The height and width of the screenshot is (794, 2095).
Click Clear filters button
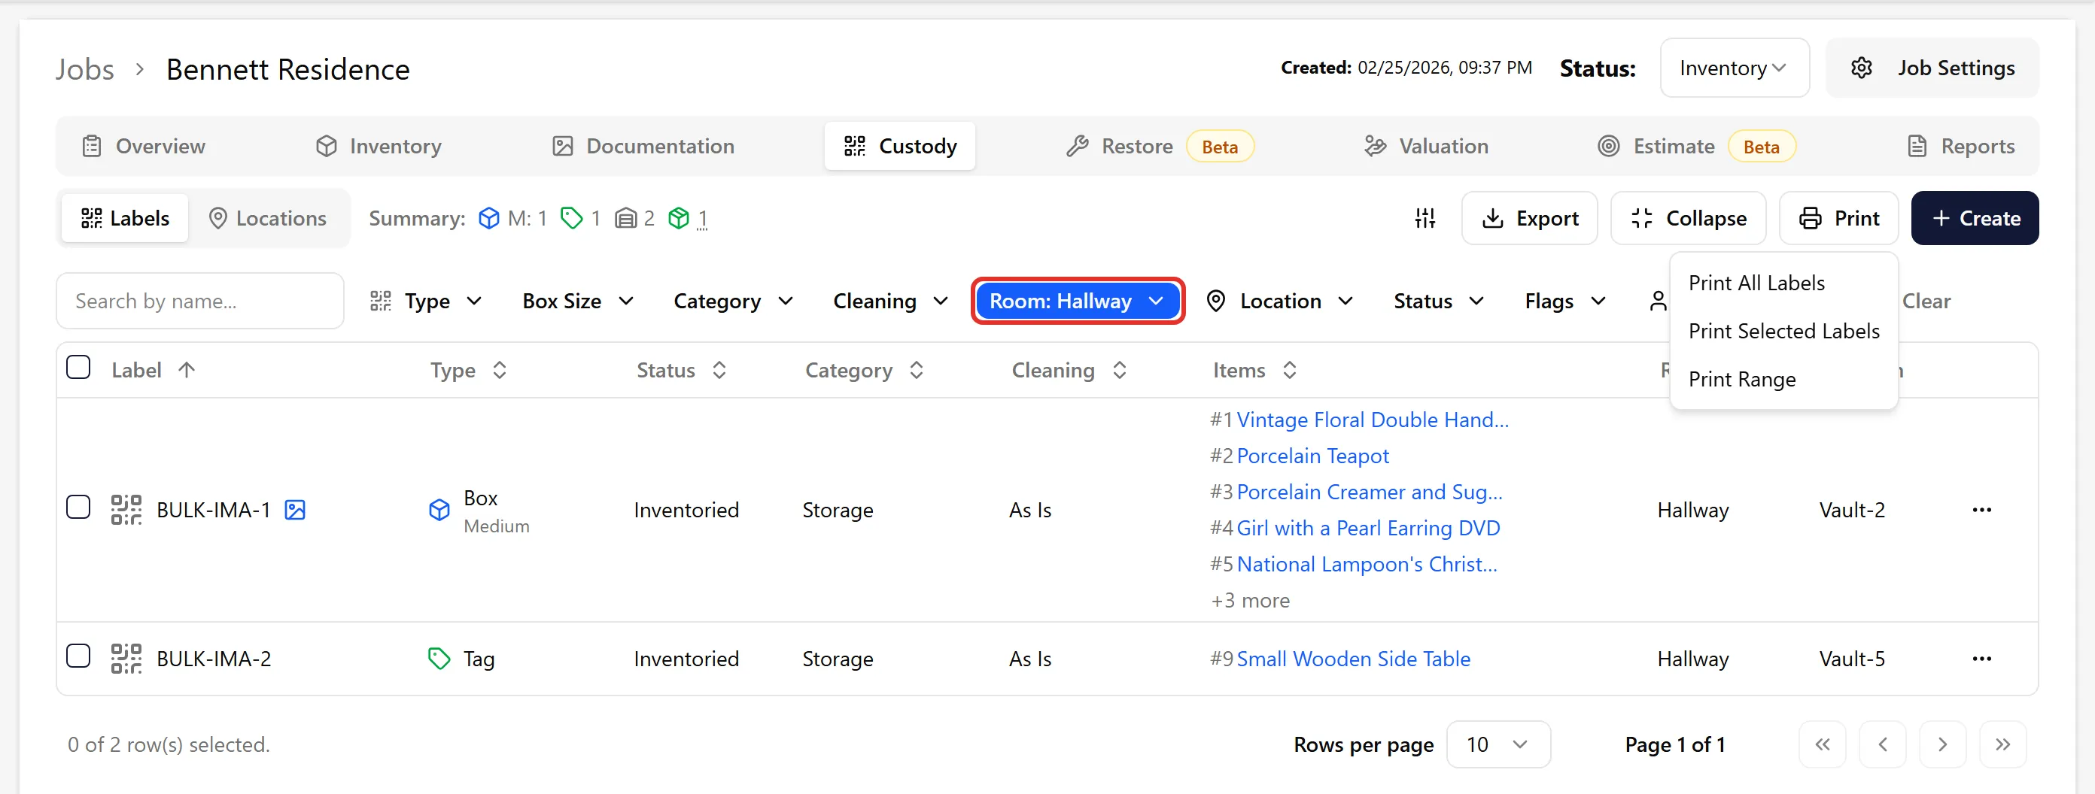point(1926,301)
